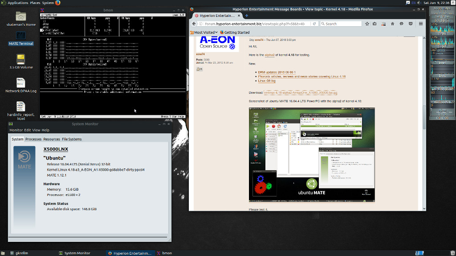Open the View menu in System Monitor
456x256 pixels.
point(37,130)
